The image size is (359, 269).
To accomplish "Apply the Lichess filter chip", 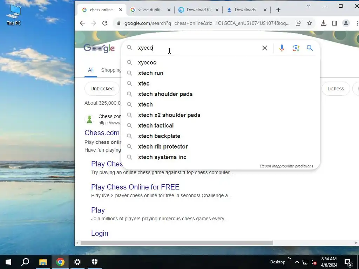I will 336,89.
